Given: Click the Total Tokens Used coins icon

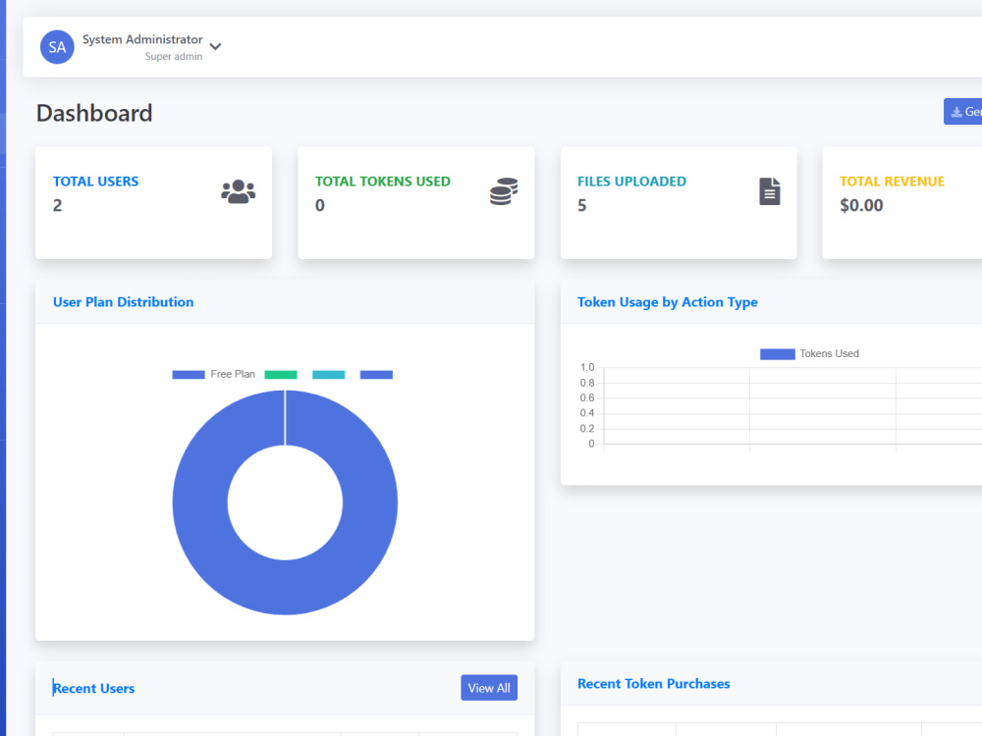Looking at the screenshot, I should coord(504,191).
